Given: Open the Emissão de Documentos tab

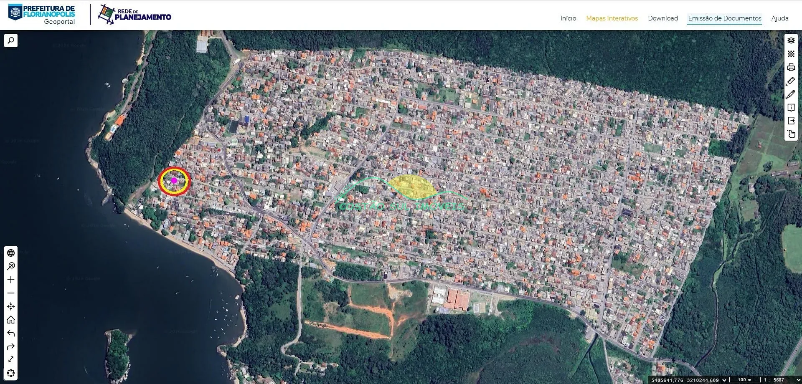Looking at the screenshot, I should pos(724,18).
